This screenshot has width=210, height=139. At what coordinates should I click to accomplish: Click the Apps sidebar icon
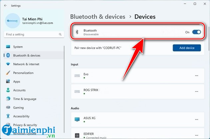tap(8, 82)
